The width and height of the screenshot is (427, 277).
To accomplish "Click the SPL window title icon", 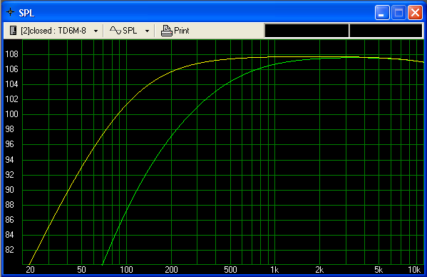I will tap(11, 12).
